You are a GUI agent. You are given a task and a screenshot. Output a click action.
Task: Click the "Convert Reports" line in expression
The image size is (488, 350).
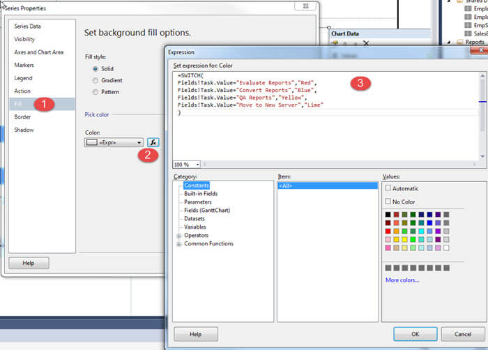[247, 91]
